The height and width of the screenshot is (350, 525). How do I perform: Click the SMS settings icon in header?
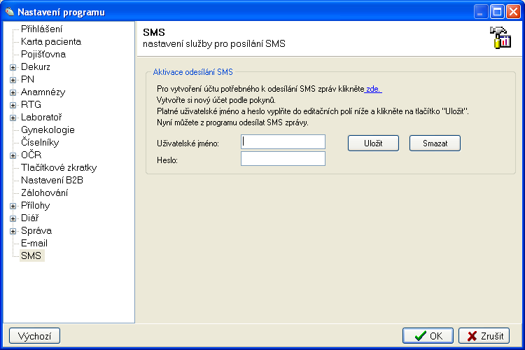click(x=500, y=38)
